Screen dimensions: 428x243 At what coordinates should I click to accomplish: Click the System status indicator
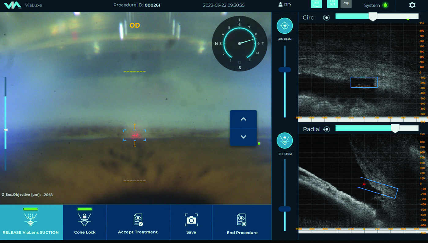coord(386,5)
